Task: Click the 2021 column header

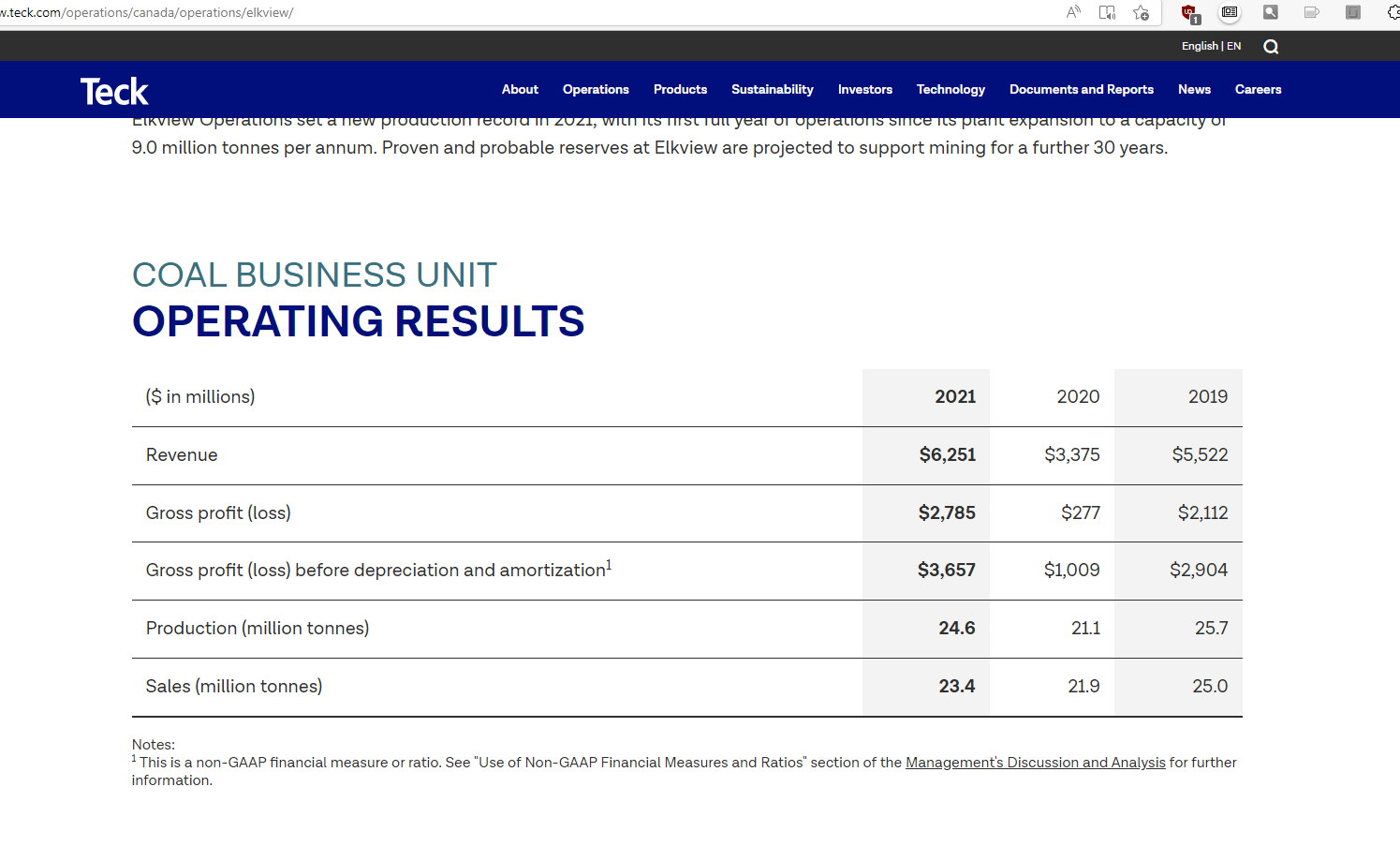Action: (955, 396)
